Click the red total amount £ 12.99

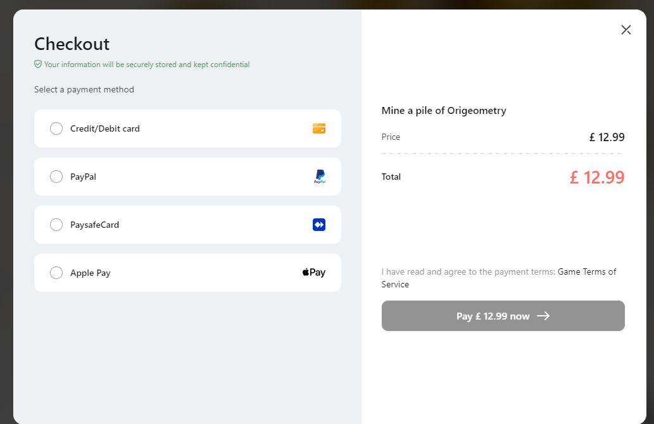597,178
